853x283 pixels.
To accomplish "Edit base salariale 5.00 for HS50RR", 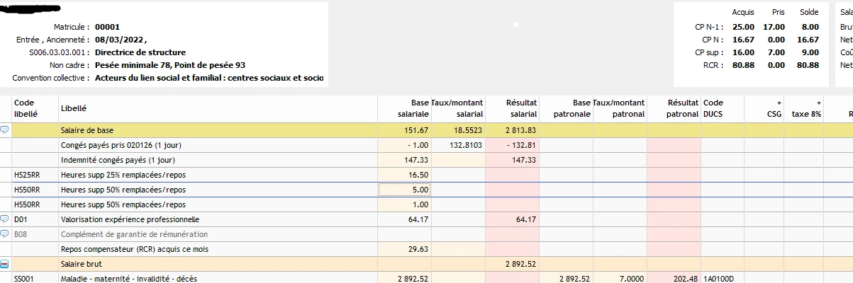I will [405, 190].
